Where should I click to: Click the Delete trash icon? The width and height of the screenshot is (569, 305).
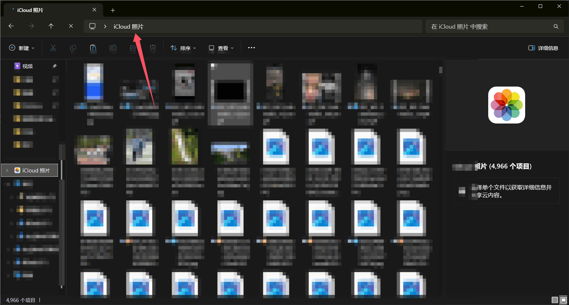[153, 48]
